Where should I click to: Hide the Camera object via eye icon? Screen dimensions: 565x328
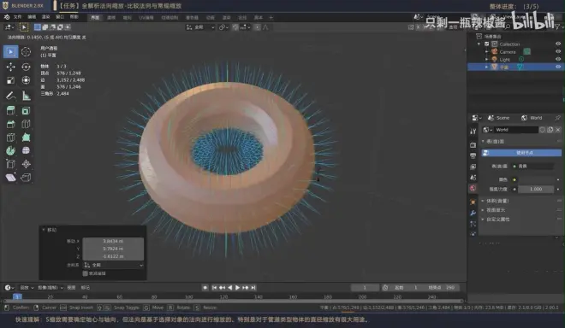558,51
